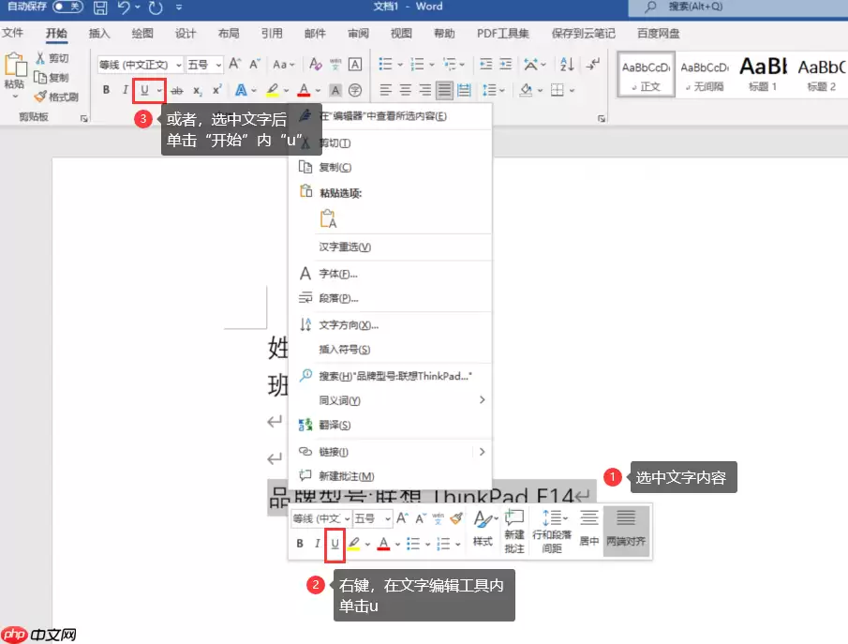Viewport: 848px width, 644px height.
Task: Select the 标题 1 style thumbnail
Action: 763,75
